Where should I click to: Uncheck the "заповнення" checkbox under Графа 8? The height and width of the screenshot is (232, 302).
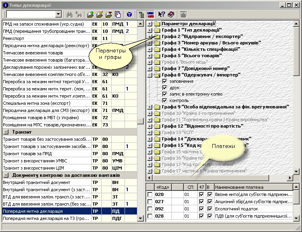[x=165, y=81]
